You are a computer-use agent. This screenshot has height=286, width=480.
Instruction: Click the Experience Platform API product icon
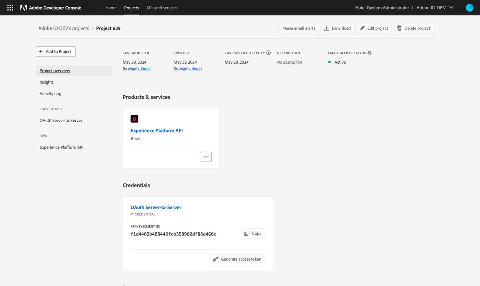(x=134, y=119)
